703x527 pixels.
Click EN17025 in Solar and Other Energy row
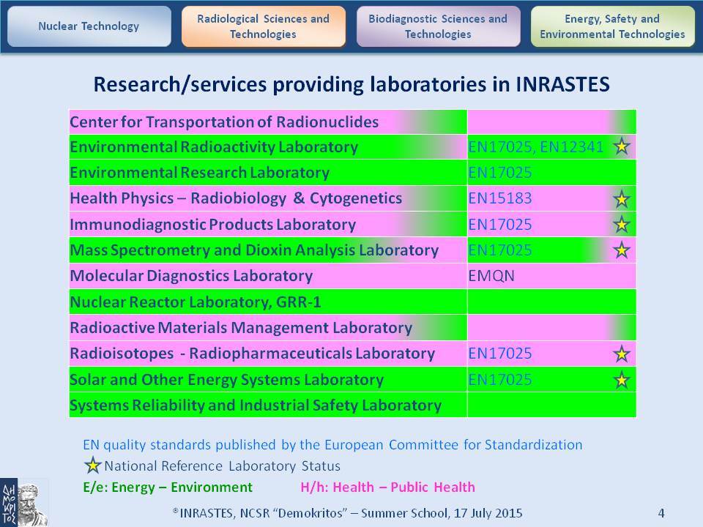[500, 380]
